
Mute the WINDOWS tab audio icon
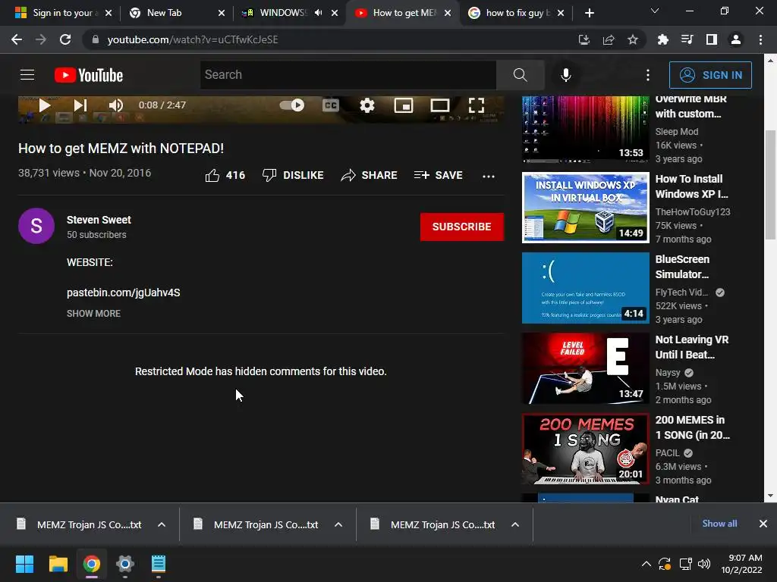(x=318, y=13)
